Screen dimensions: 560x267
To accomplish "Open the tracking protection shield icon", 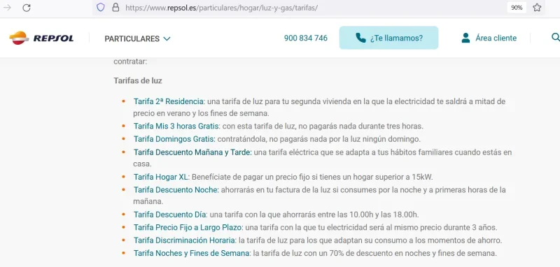I will (101, 7).
